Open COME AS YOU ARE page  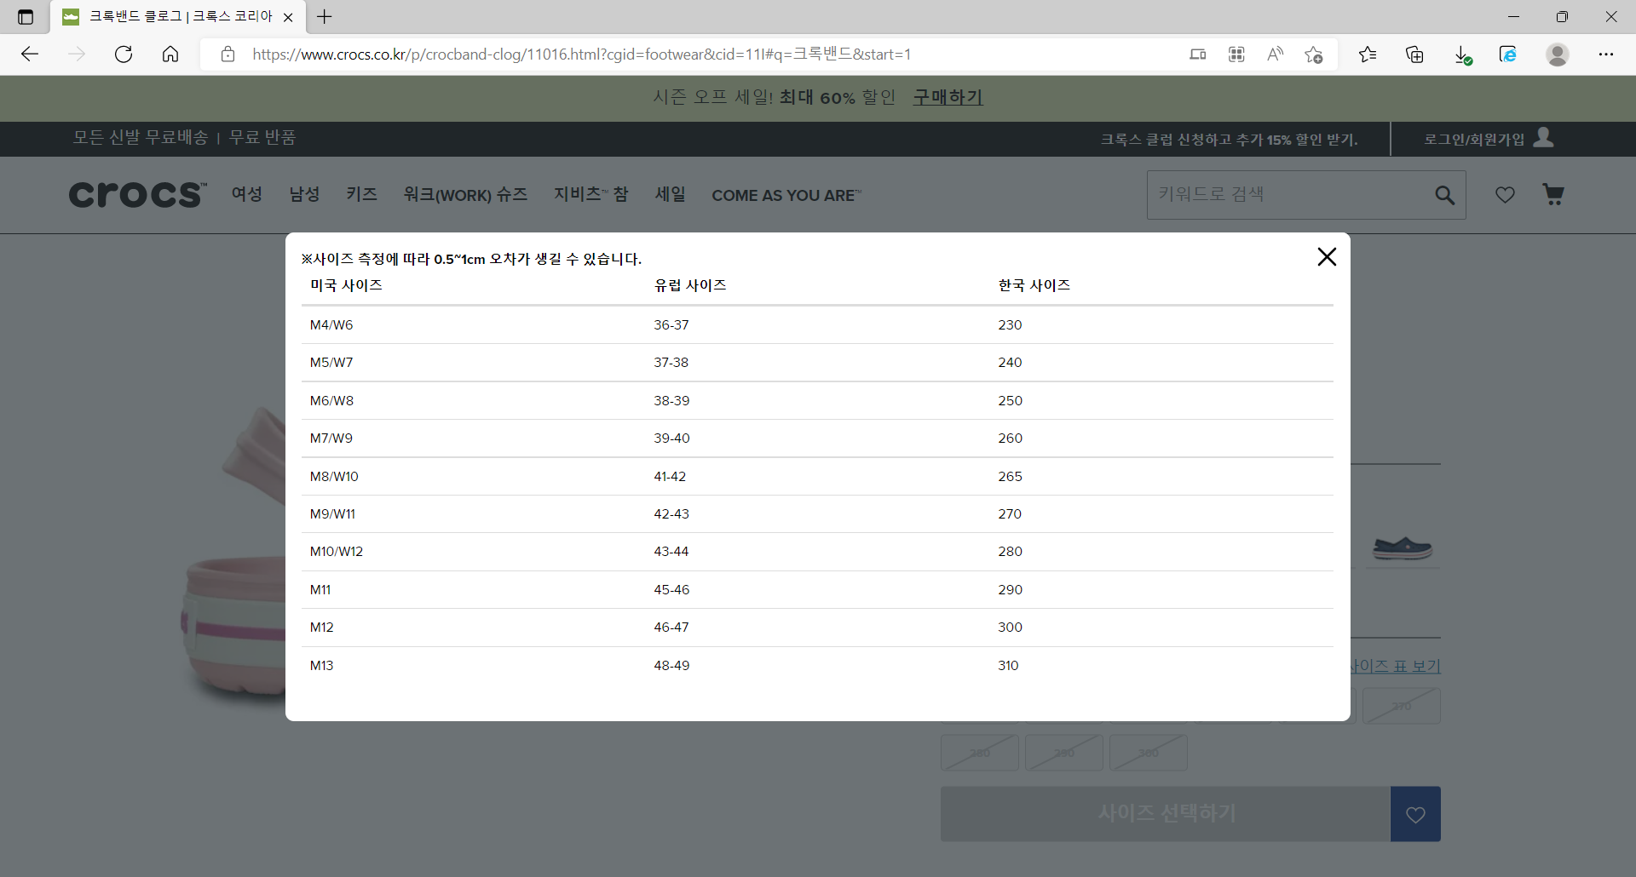coord(786,196)
